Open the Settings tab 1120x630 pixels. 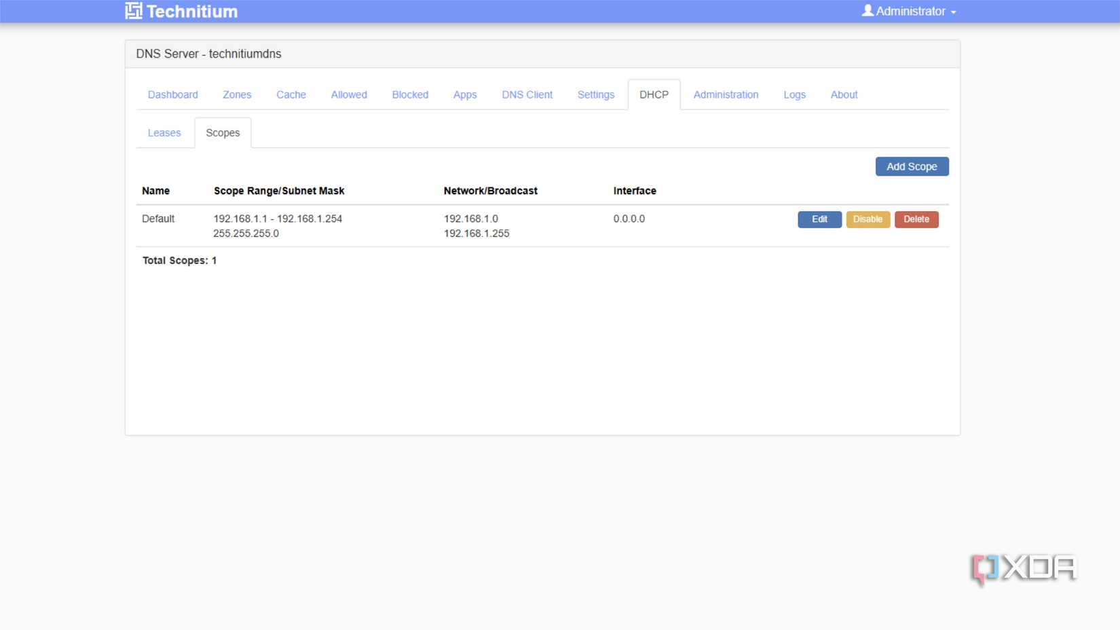595,94
